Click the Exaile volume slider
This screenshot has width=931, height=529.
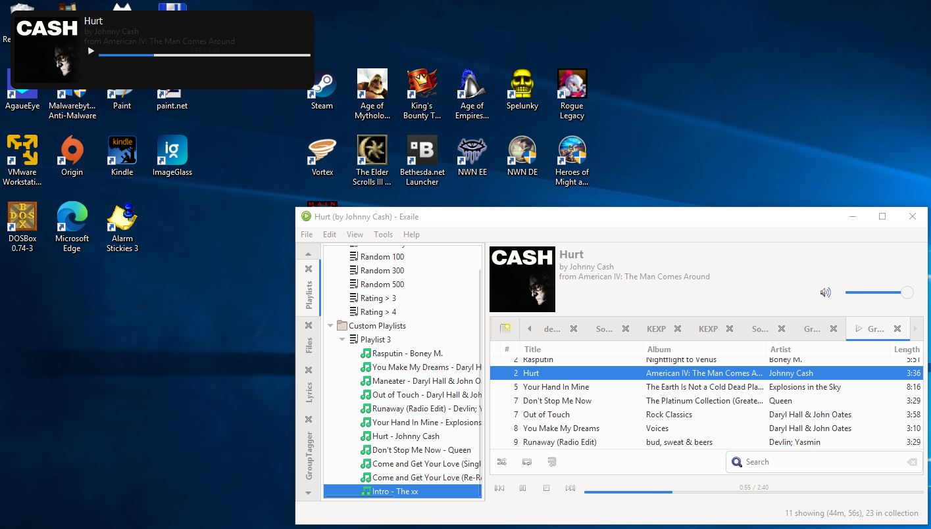(x=875, y=292)
